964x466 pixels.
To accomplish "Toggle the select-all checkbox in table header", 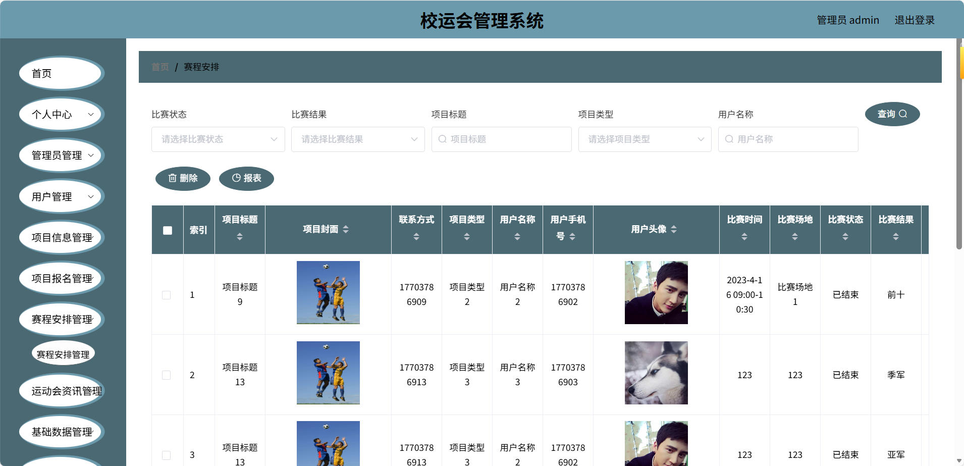I will click(x=168, y=230).
